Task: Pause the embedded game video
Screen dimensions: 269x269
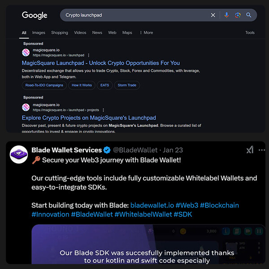Action: (259, 232)
